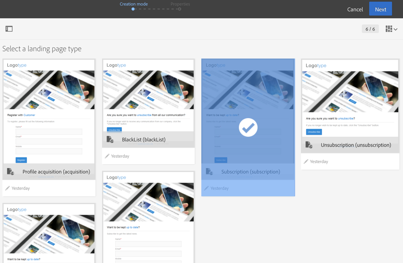
Task: Click the Creation mode progress dot
Action: pyautogui.click(x=133, y=9)
